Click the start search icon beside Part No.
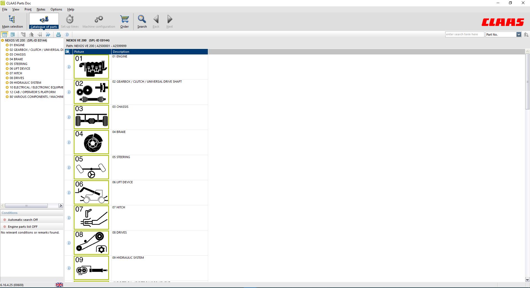Screen dimensions: 530x288 526,35
